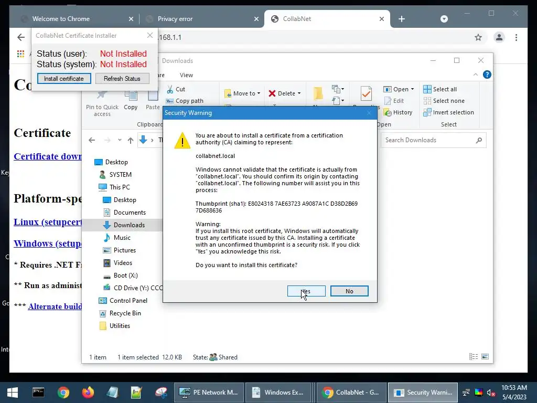Open Chrome three-dot menu
537x403 pixels.
click(516, 37)
